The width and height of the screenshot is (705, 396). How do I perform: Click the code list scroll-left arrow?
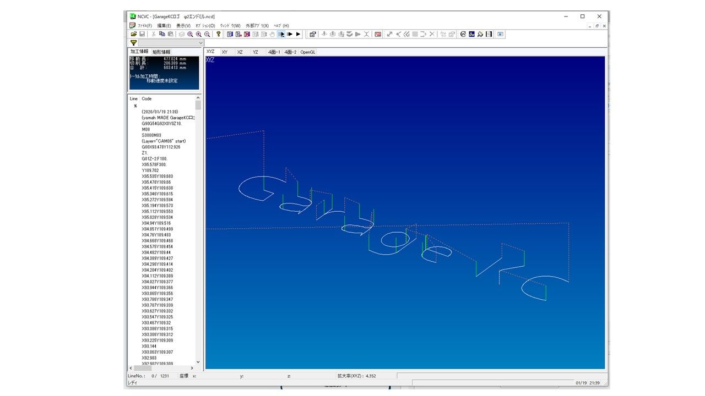click(131, 368)
